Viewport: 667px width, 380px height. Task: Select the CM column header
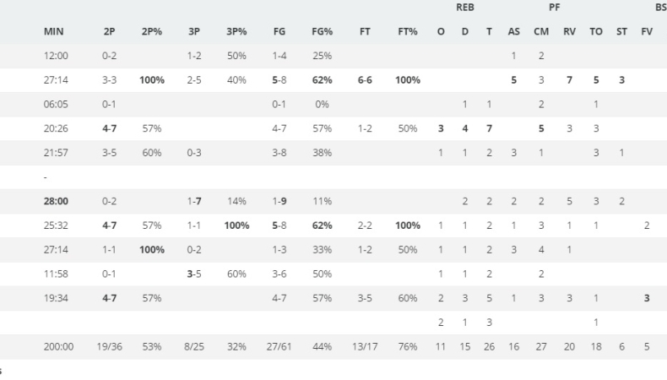tap(540, 34)
